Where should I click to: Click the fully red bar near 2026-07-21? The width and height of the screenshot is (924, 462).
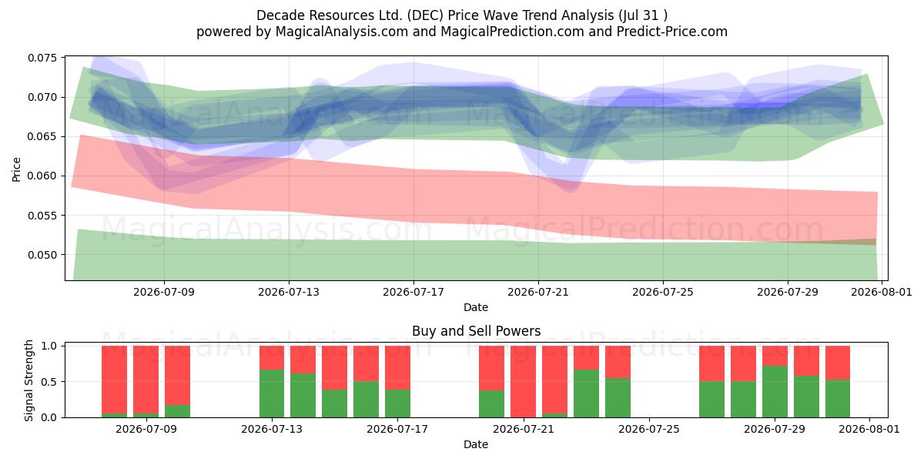click(524, 382)
